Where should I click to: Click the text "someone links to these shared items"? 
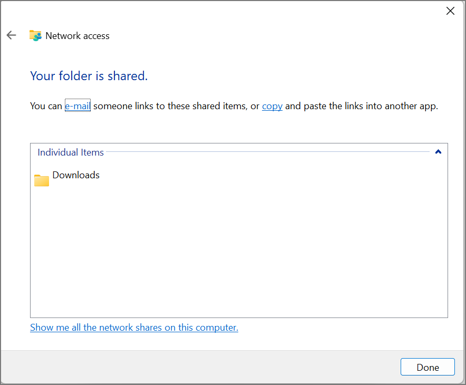click(x=170, y=106)
